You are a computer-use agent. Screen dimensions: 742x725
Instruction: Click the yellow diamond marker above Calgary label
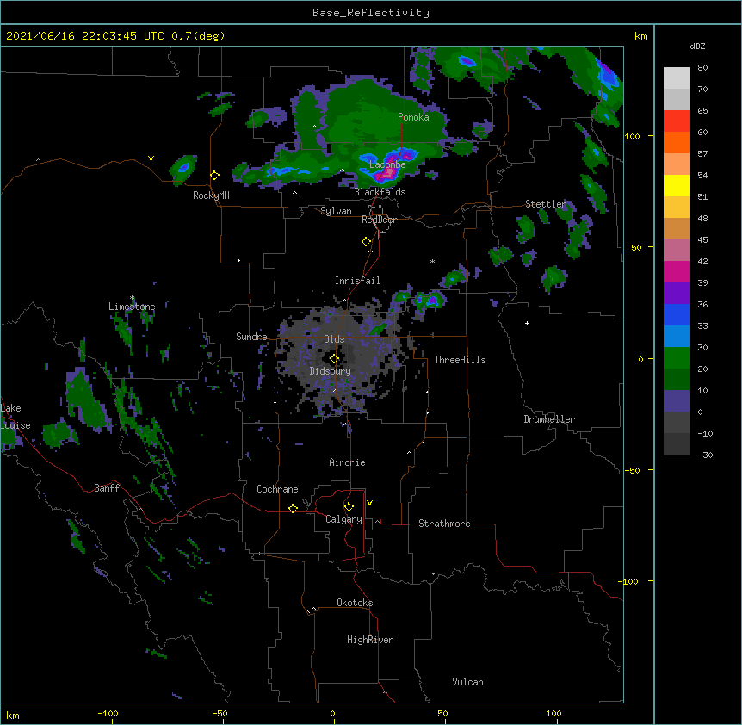[x=349, y=507]
